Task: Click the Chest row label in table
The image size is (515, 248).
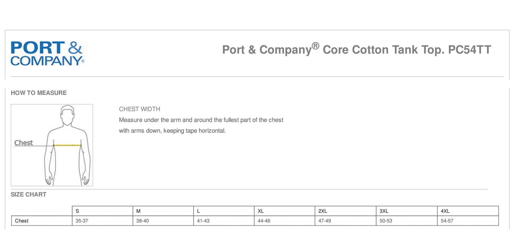Action: pyautogui.click(x=22, y=221)
